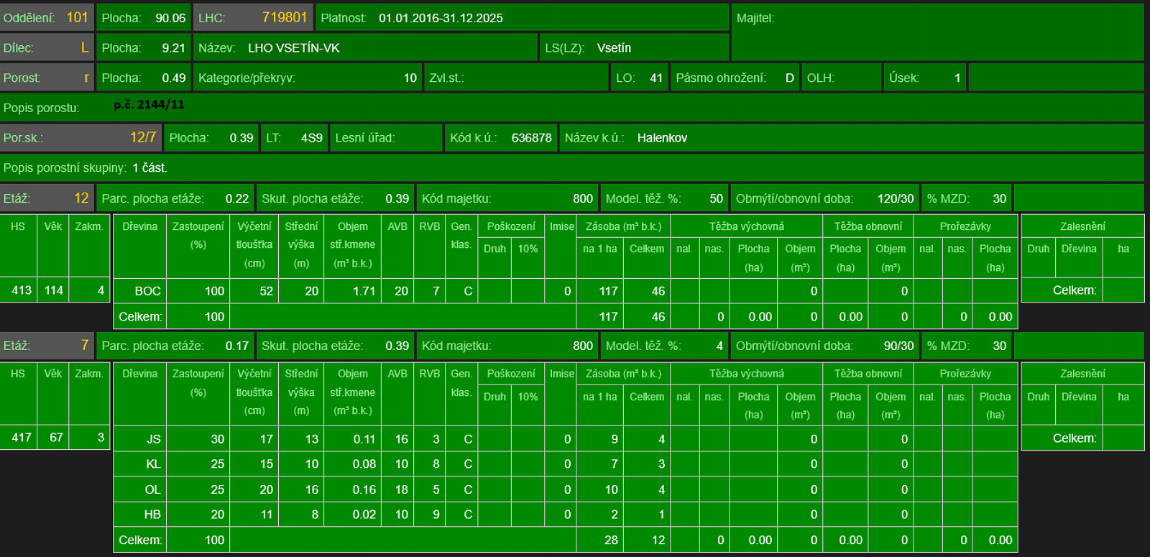Select the JS species row
This screenshot has height=557, width=1150.
tap(565, 438)
